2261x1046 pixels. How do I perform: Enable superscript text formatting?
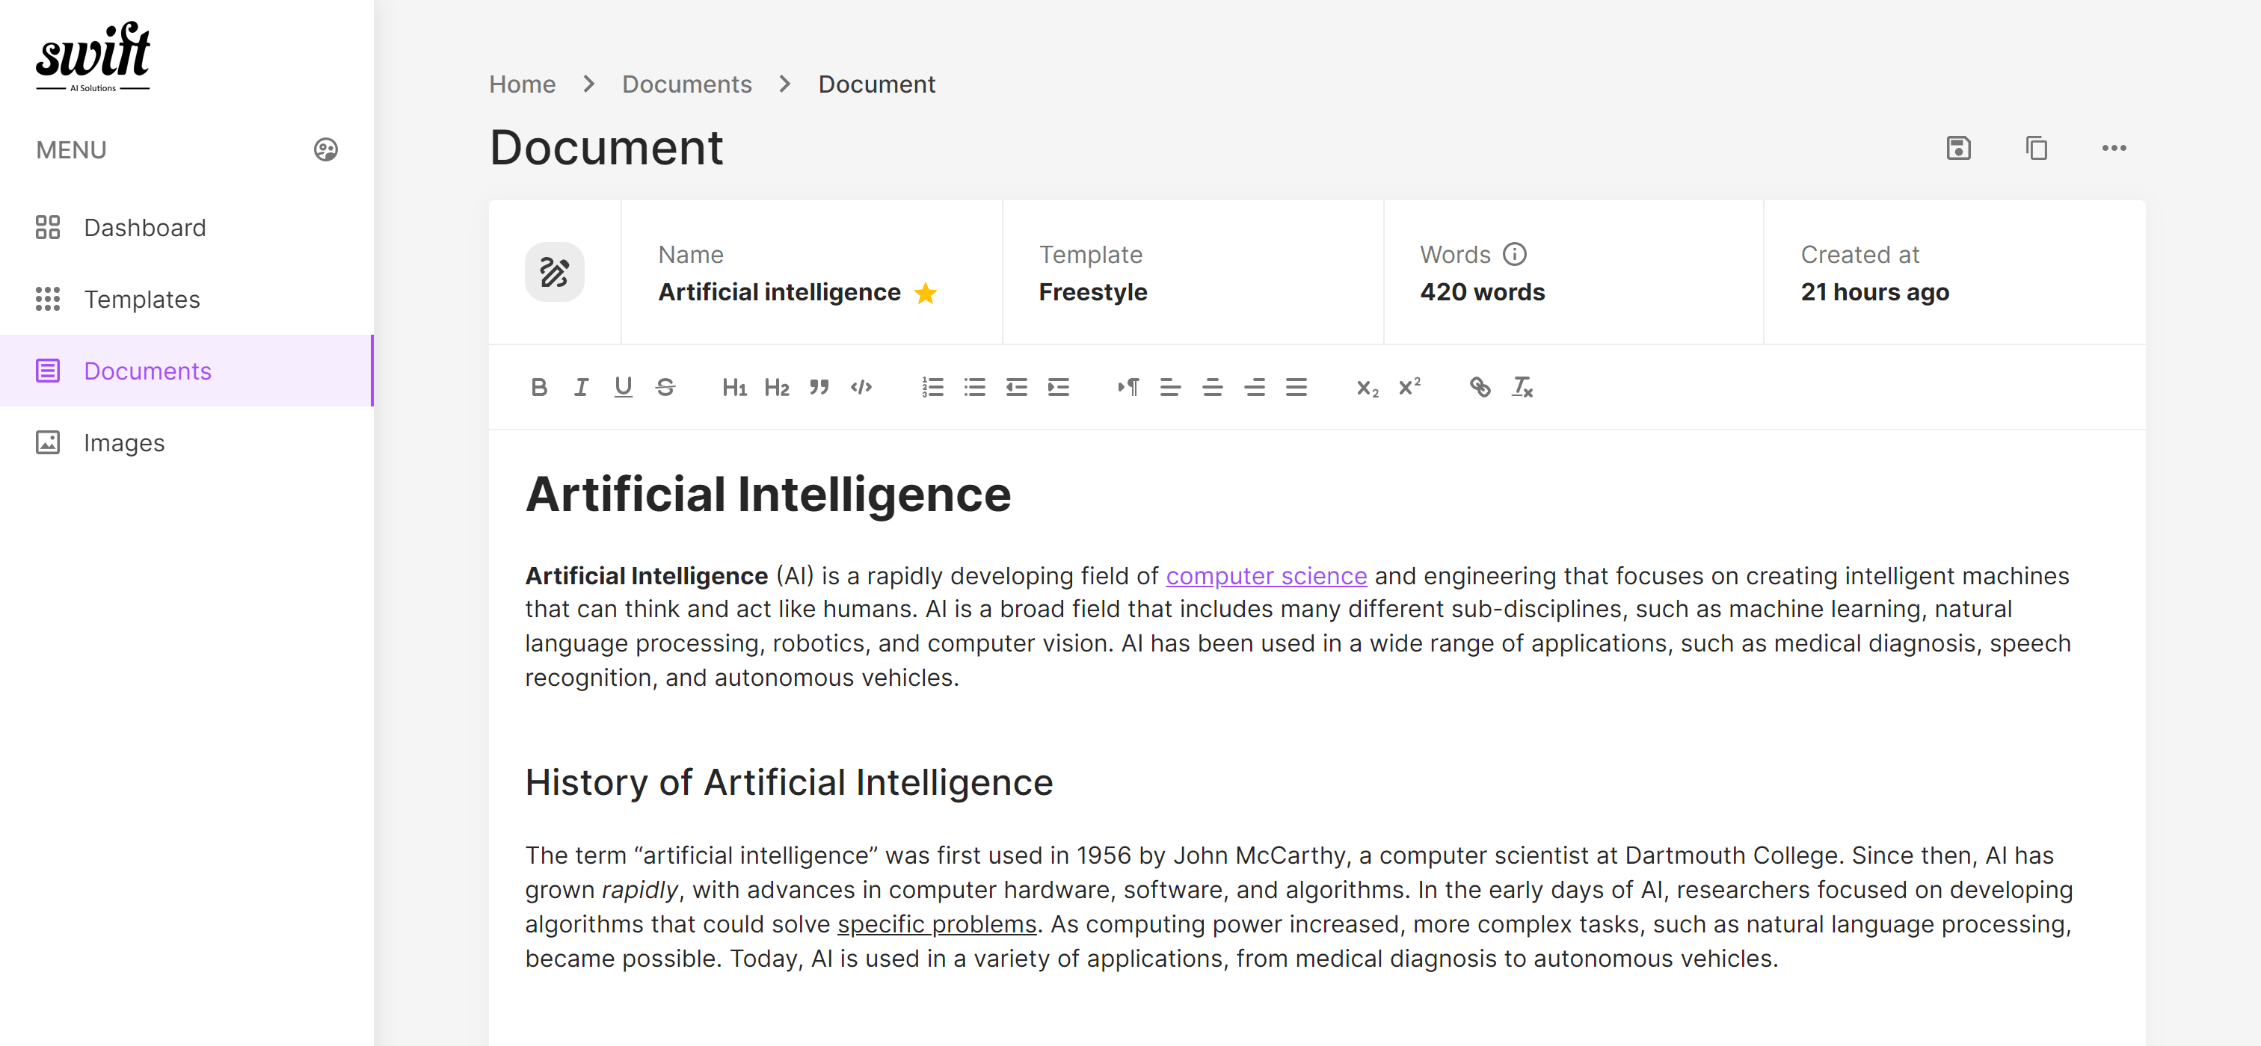coord(1409,386)
